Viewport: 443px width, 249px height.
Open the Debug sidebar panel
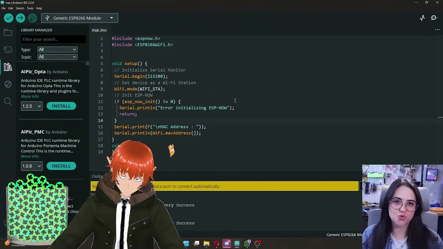[x=8, y=84]
